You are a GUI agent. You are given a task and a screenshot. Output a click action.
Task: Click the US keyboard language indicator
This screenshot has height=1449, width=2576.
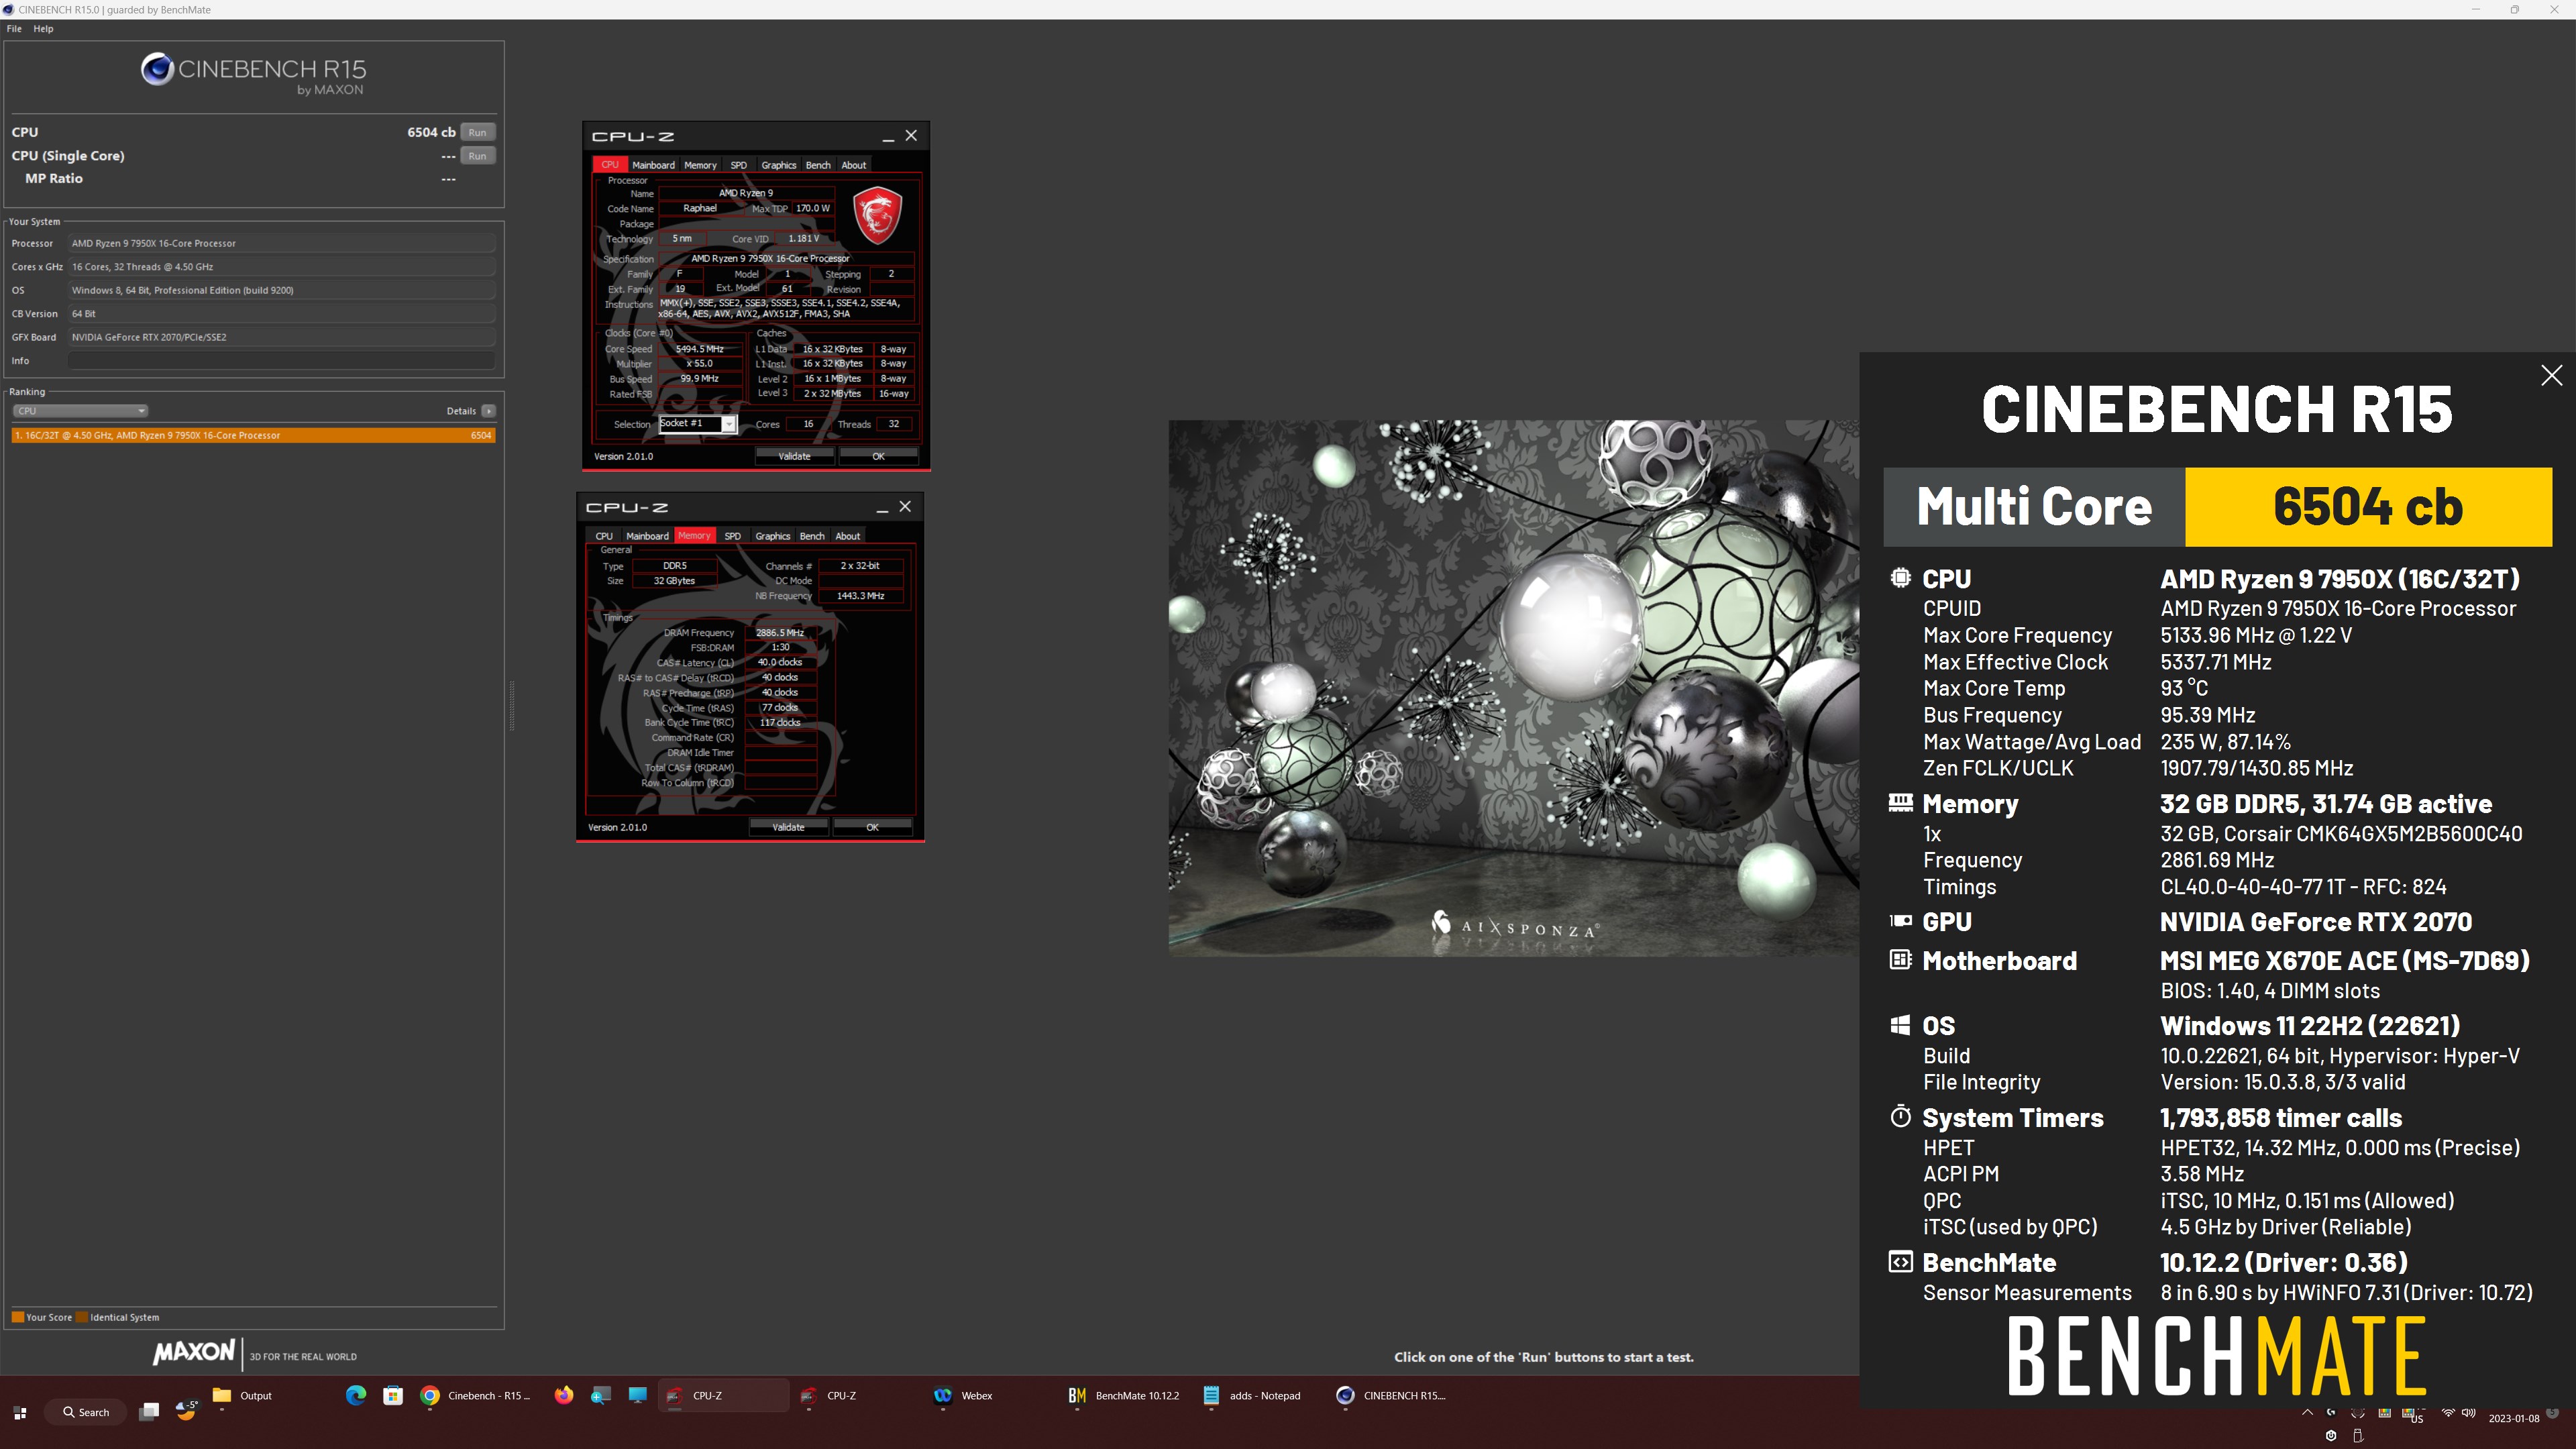2417,1420
